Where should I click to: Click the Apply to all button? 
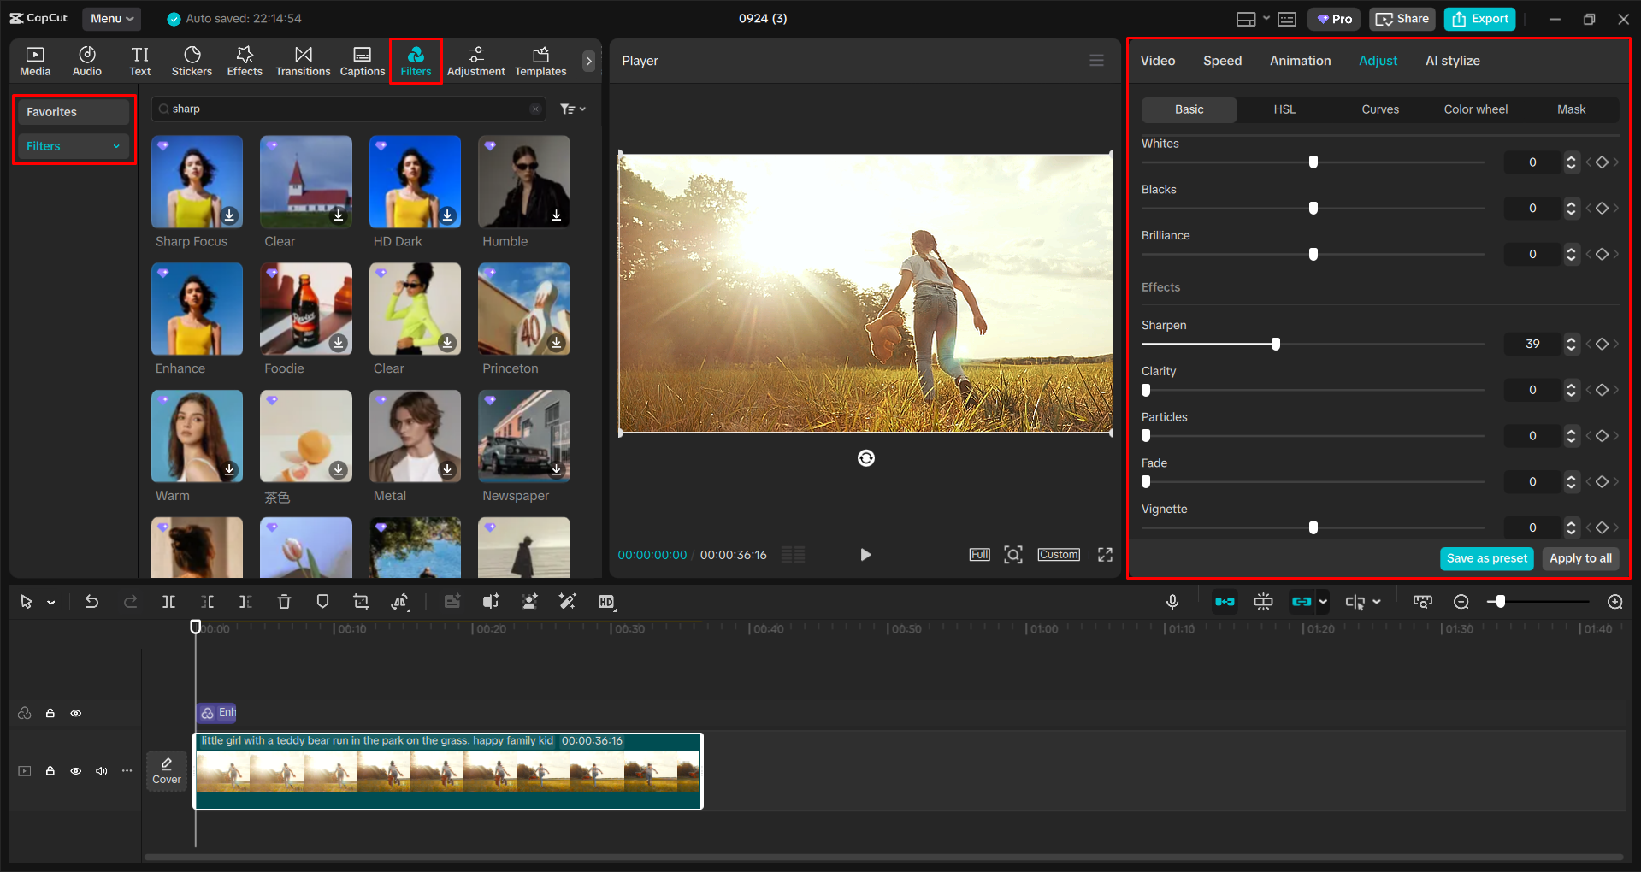tap(1579, 558)
